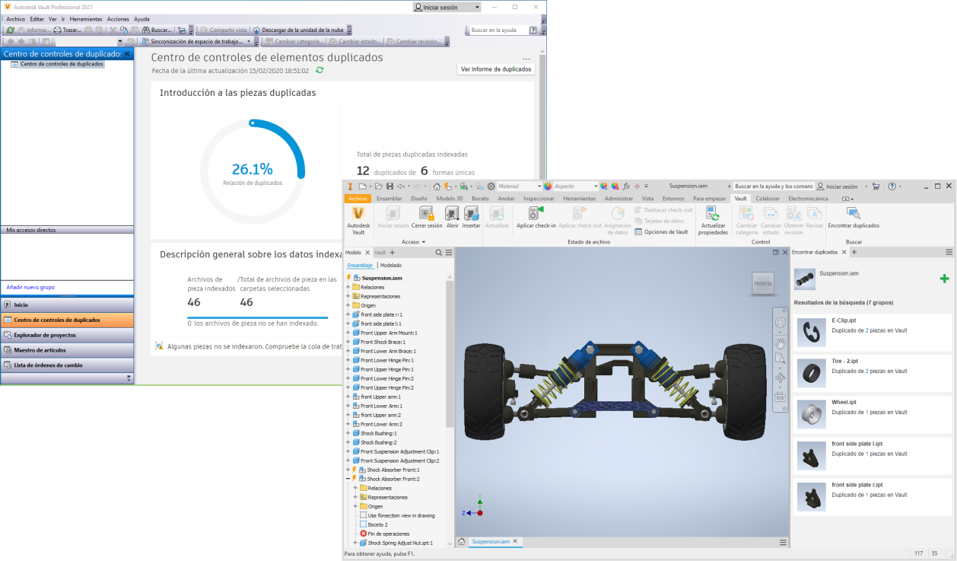Click Actualizar propiedades in the Control group

click(714, 220)
